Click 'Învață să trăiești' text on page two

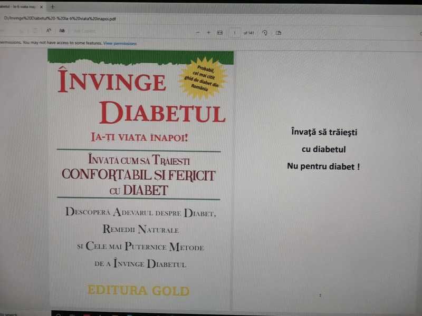coord(324,132)
